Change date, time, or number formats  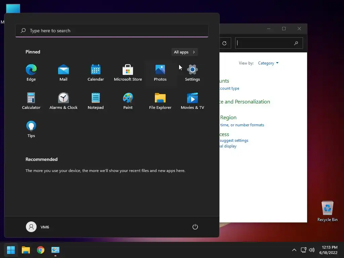click(x=242, y=125)
